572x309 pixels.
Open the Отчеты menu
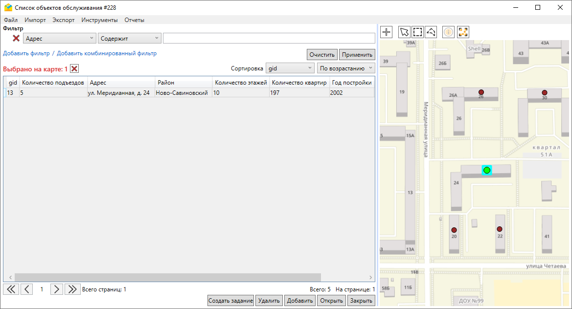pos(134,20)
